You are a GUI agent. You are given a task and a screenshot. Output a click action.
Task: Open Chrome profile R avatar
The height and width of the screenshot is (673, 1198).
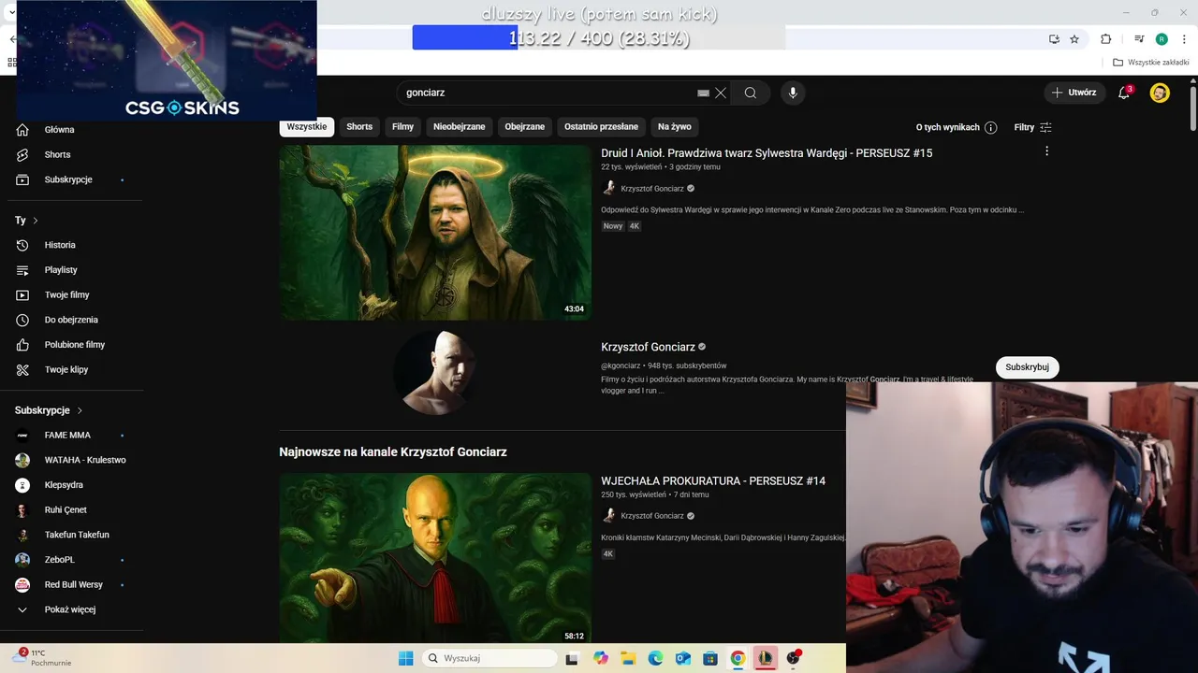(x=1161, y=39)
